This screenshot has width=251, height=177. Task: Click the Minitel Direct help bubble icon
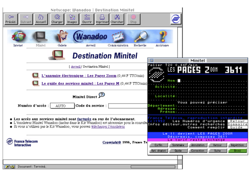pyautogui.click(x=102, y=95)
